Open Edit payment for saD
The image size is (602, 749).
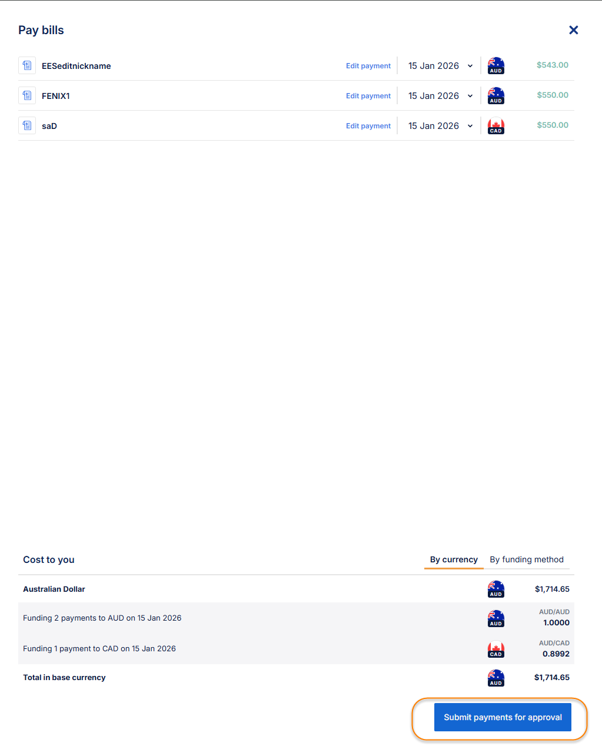tap(368, 126)
